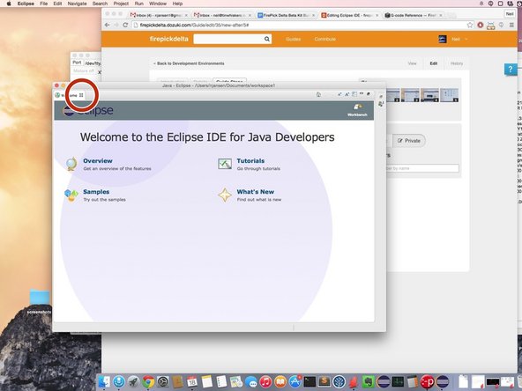Launch Google Chrome from the Dock
The height and width of the screenshot is (391, 522).
148,381
